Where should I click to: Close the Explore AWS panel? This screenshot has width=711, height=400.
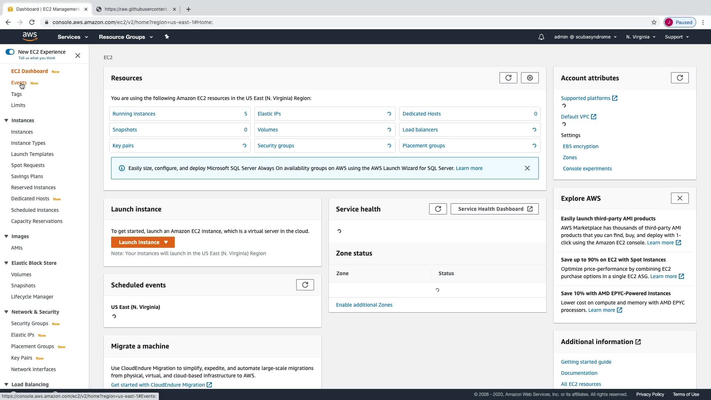[x=680, y=198]
